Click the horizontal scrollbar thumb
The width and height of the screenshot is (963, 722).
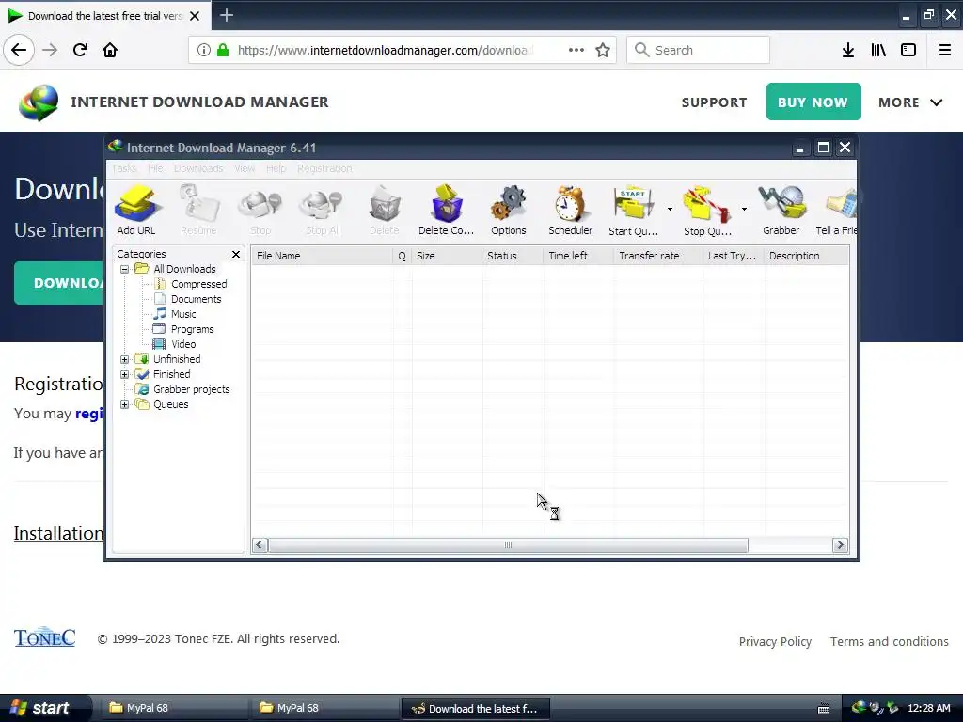tap(508, 545)
